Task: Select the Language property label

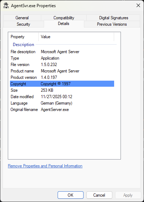Action: 19,103
